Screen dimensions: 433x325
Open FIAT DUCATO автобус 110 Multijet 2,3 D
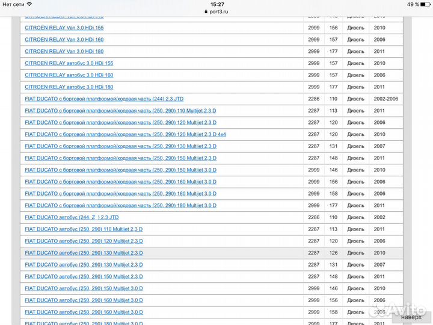click(x=84, y=229)
